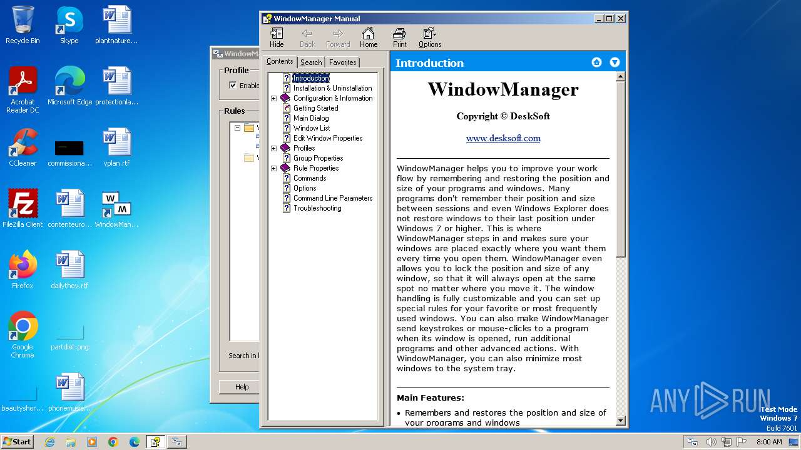Select the Firefox desktop shortcut

[23, 270]
